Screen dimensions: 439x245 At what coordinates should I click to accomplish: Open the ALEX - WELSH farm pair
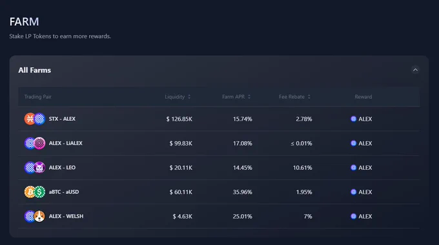click(66, 216)
